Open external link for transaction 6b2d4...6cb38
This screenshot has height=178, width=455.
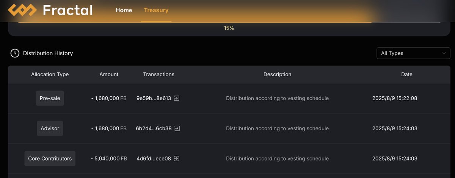coord(177,128)
